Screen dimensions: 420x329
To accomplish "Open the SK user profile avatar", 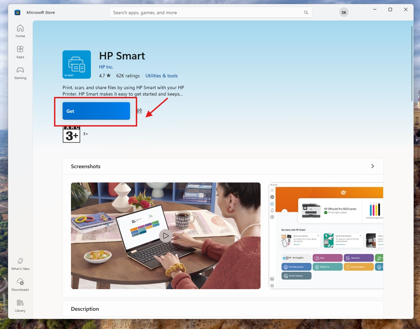I will coord(344,12).
